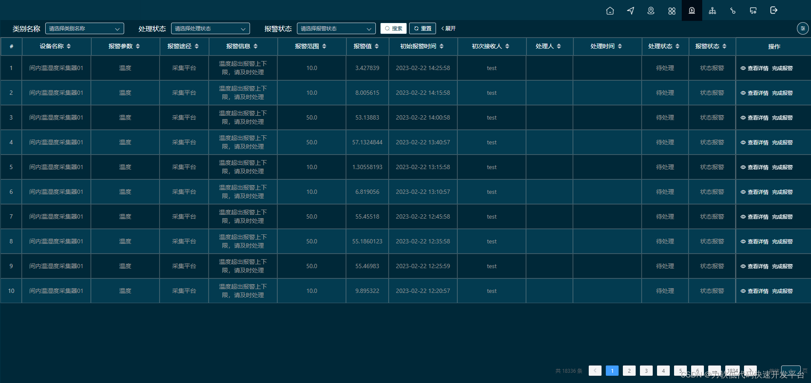Screen dimensions: 811x383
Task: Click the timestamp 2023-02-22 14:15:58
Action: pyautogui.click(x=423, y=93)
